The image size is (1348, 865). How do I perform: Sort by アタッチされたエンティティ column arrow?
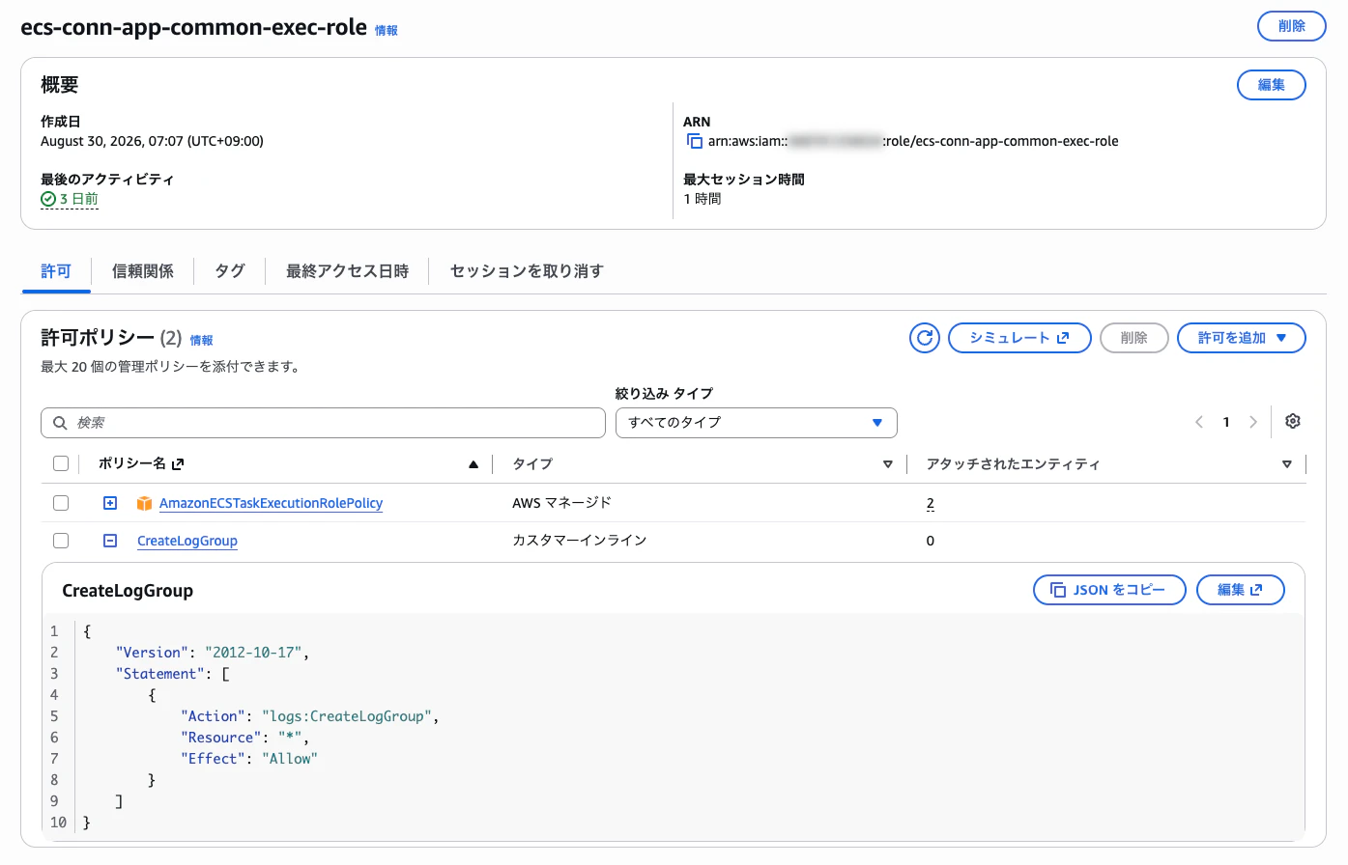click(x=1287, y=464)
